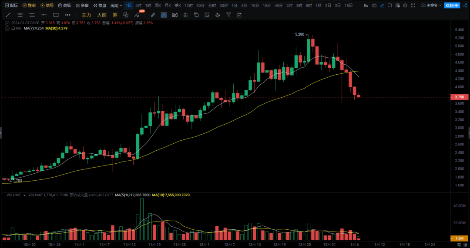
Task: Click the filter funnel icon
Action: pos(228,15)
